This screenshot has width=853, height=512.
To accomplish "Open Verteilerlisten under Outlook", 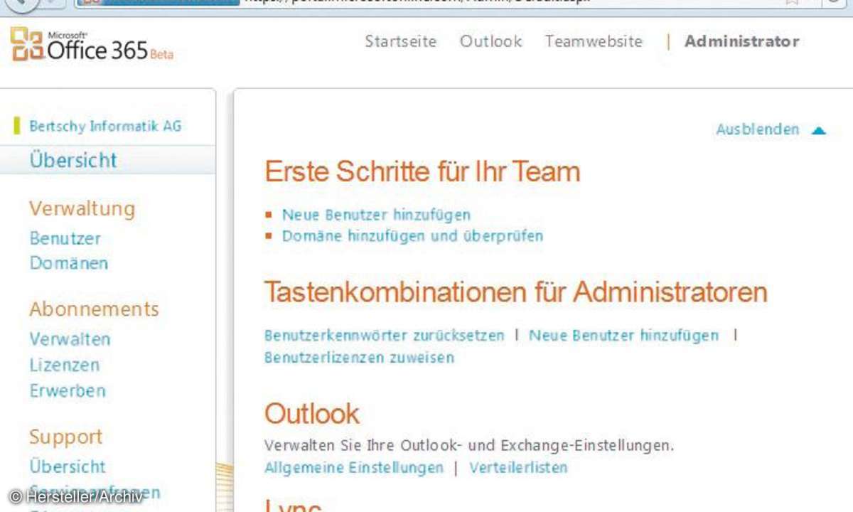I will coord(518,467).
